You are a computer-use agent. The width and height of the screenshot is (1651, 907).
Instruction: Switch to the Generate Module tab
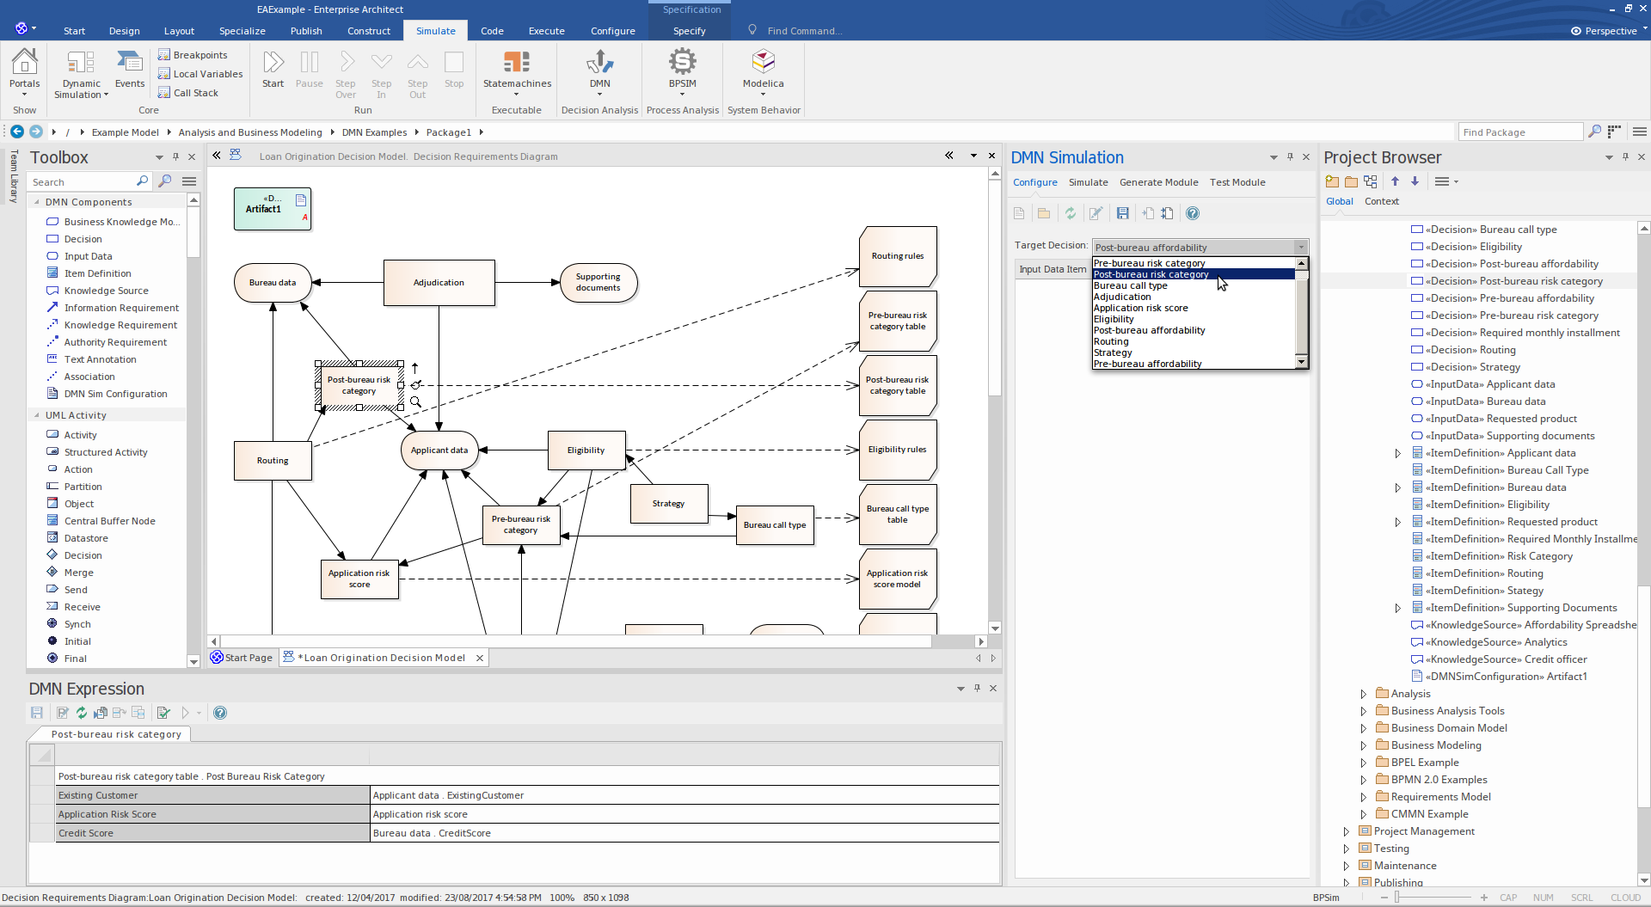pos(1158,182)
